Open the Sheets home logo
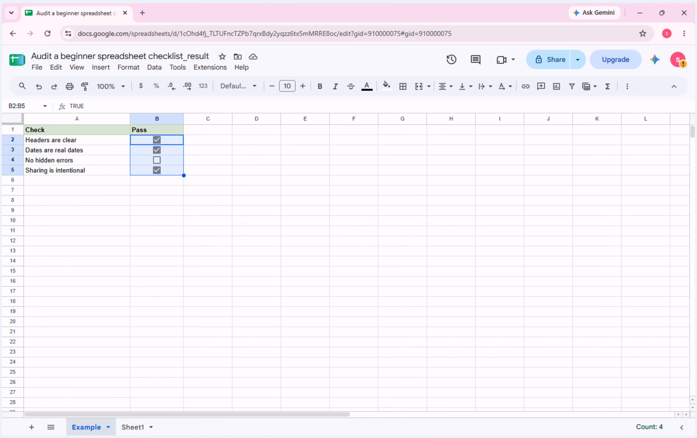 pyautogui.click(x=17, y=60)
